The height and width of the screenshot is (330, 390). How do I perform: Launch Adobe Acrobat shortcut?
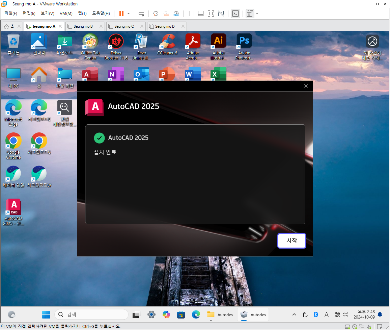tap(193, 47)
